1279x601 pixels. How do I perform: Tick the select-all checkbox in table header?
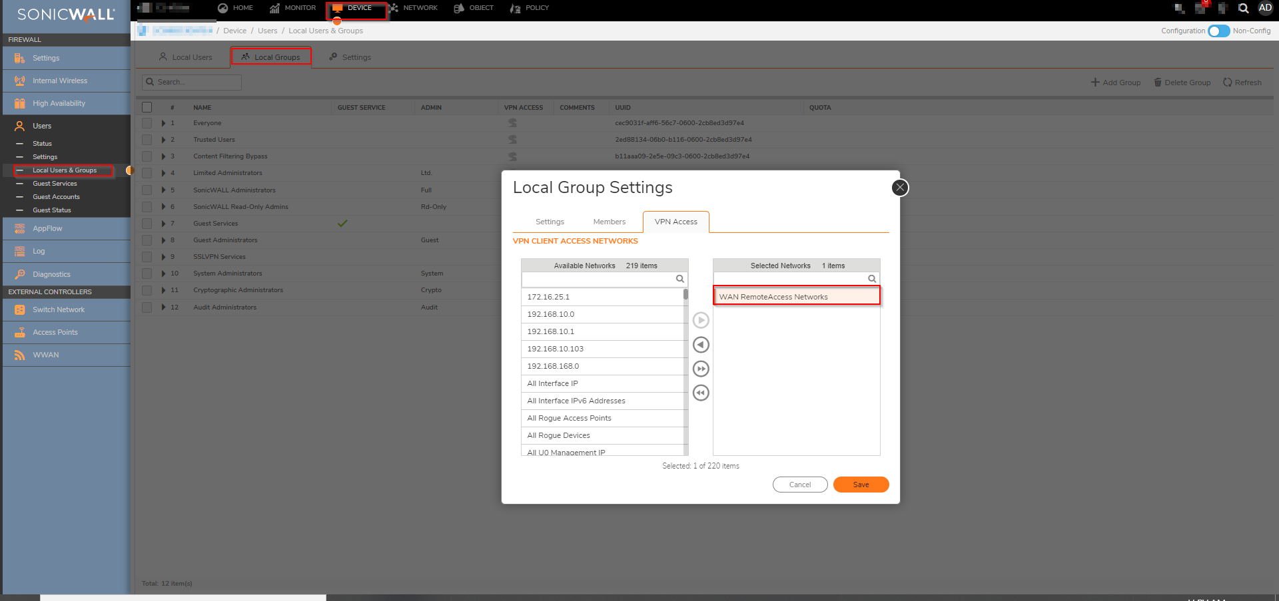pyautogui.click(x=147, y=107)
